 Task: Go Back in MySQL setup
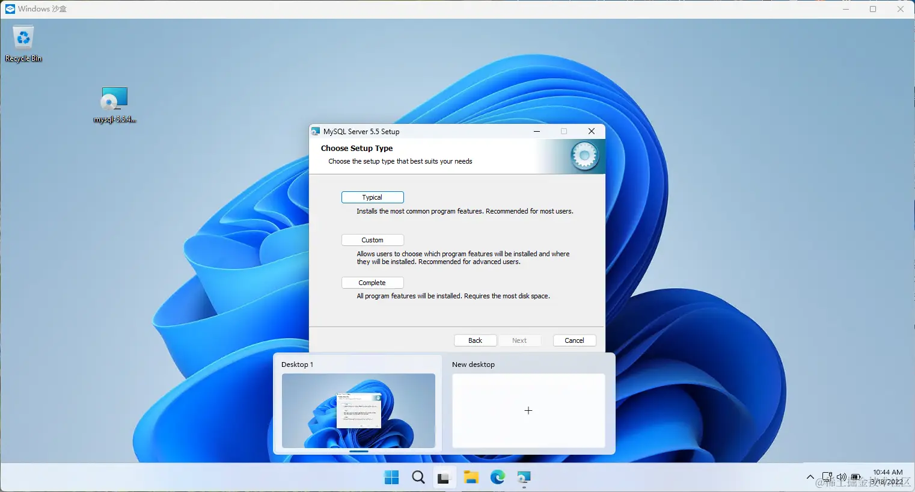475,340
